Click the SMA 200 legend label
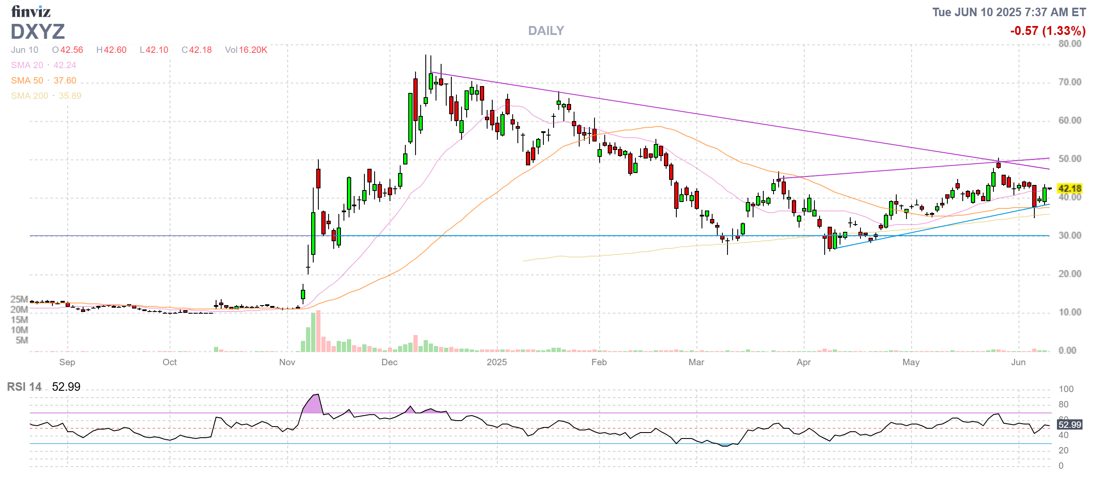This screenshot has width=1097, height=479. [x=29, y=96]
